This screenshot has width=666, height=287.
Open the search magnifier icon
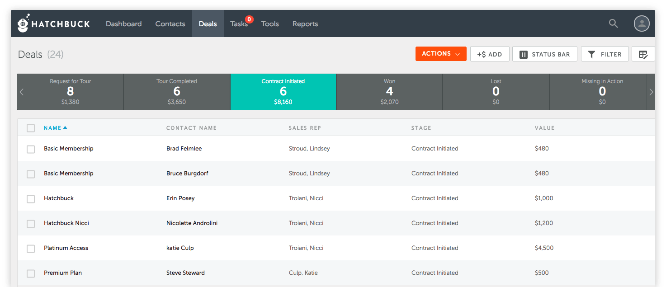(613, 24)
